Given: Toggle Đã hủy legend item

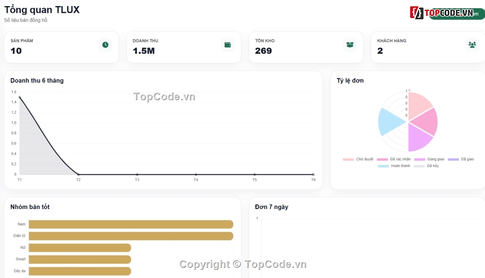Looking at the screenshot, I should 426,166.
